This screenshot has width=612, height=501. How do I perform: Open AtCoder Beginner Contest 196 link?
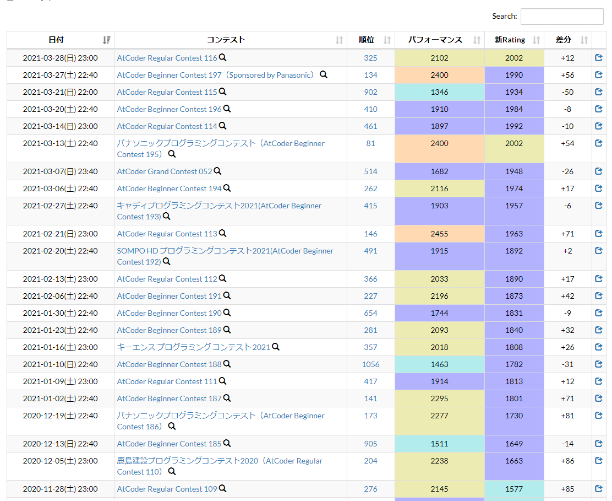coord(169,110)
